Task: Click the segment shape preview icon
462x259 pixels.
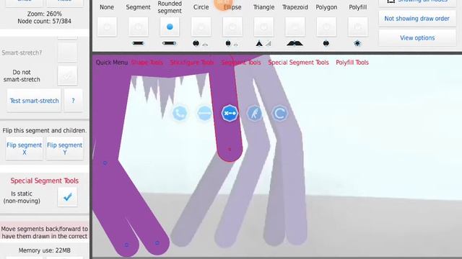Action: pyautogui.click(x=138, y=43)
